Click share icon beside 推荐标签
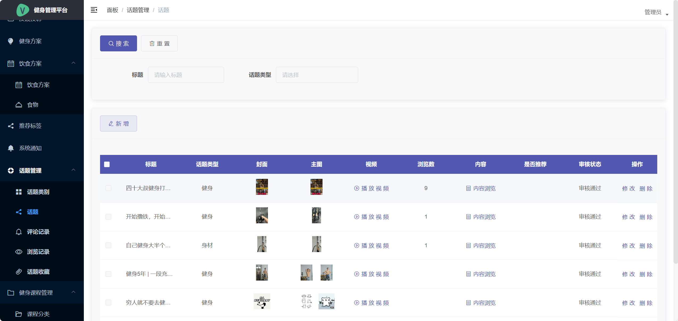 11,126
